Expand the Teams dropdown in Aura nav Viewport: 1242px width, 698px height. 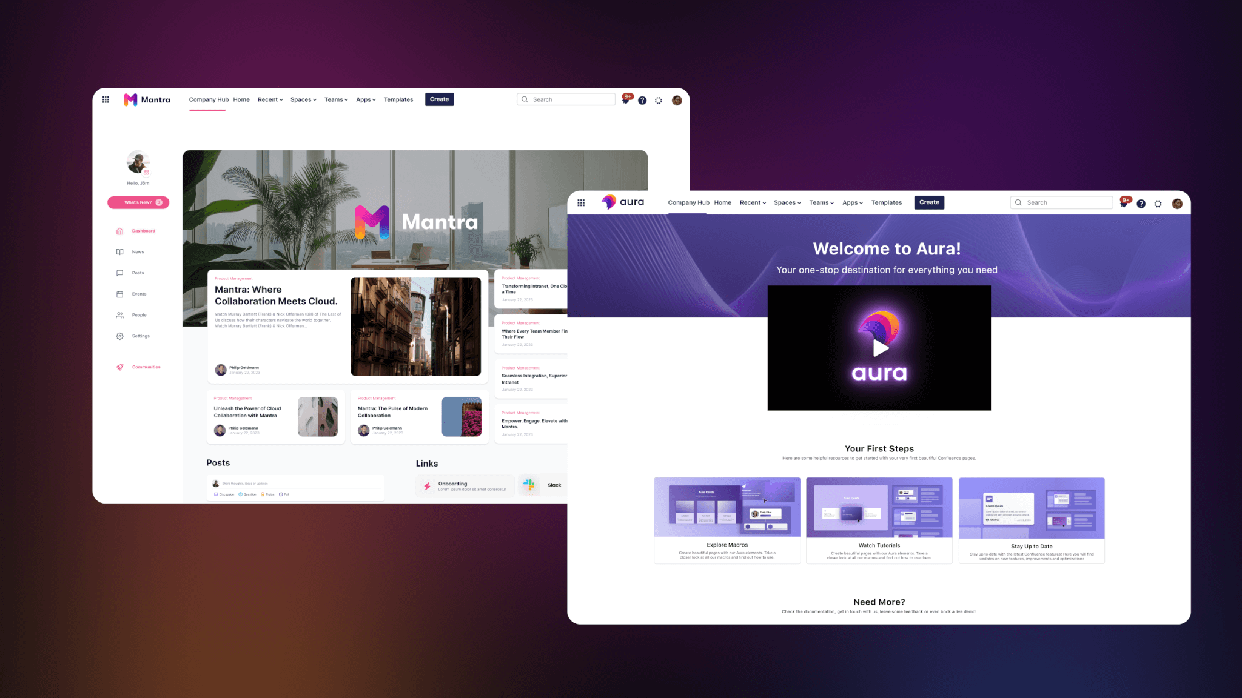pyautogui.click(x=822, y=202)
